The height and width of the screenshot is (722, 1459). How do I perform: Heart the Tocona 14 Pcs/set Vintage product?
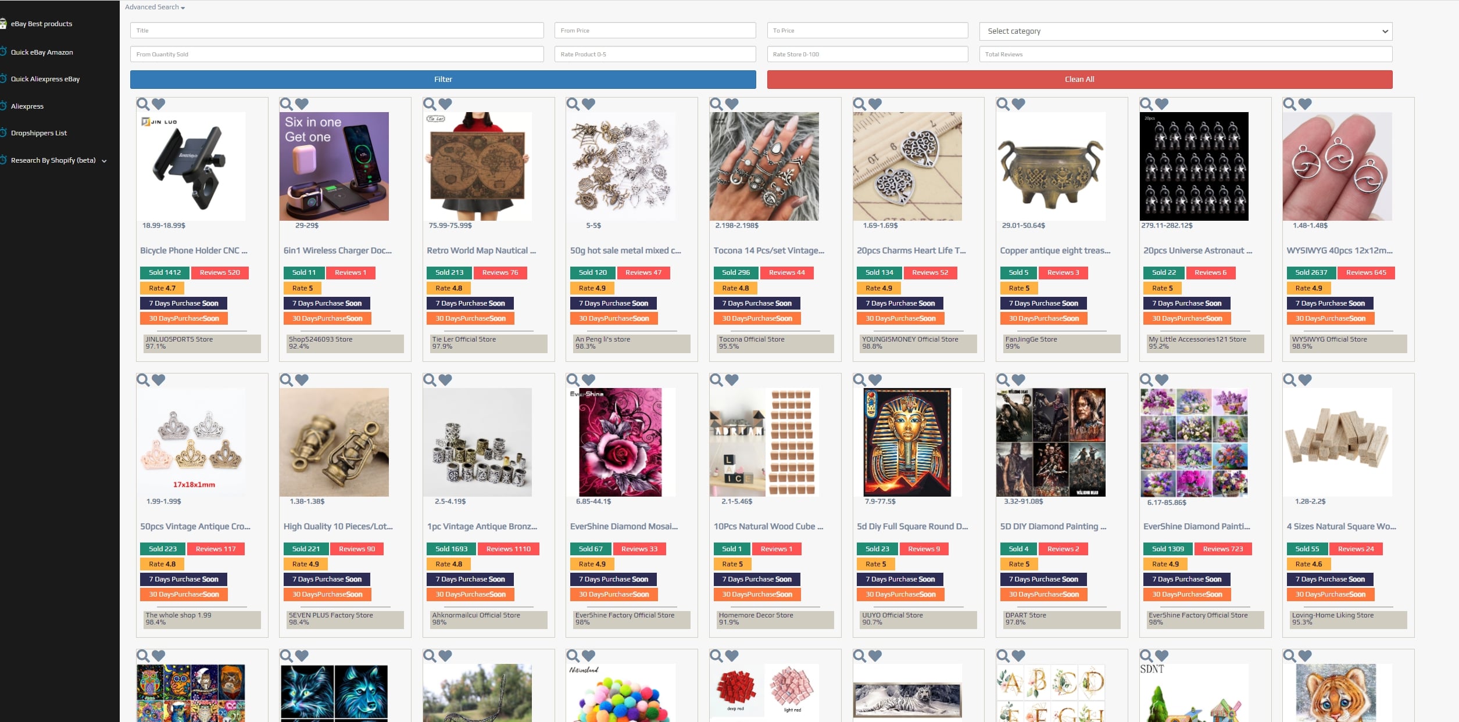click(x=732, y=104)
